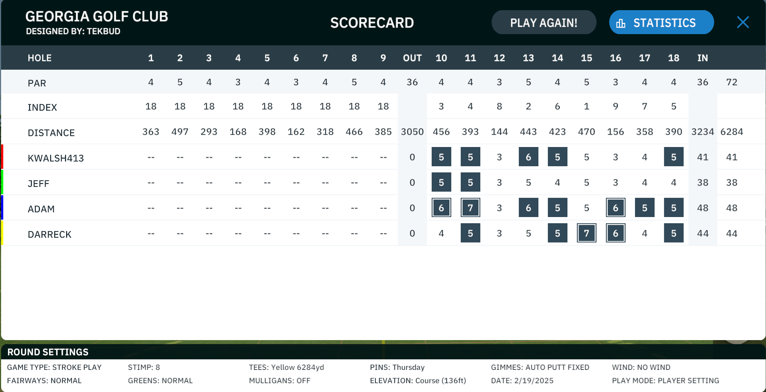Viewport: 766px width, 392px height.
Task: Select Adam's double-bogey 7 on hole 11
Action: 470,208
